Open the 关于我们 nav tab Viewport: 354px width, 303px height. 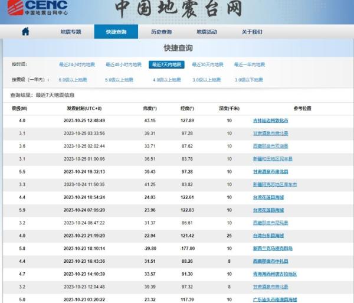[252, 32]
